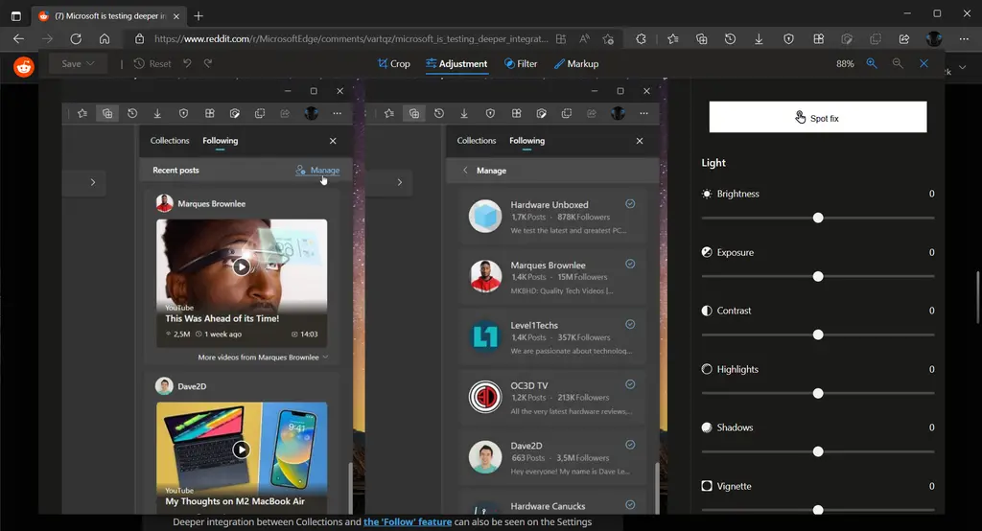982x531 pixels.
Task: Reset the image edits
Action: pos(152,63)
